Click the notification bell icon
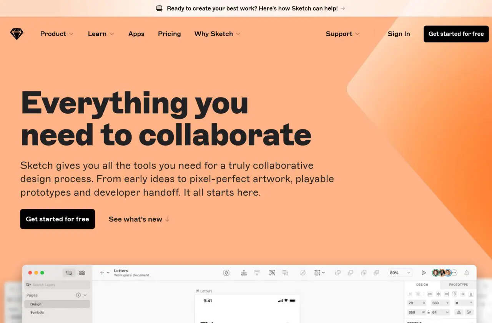The height and width of the screenshot is (323, 492). pyautogui.click(x=467, y=273)
